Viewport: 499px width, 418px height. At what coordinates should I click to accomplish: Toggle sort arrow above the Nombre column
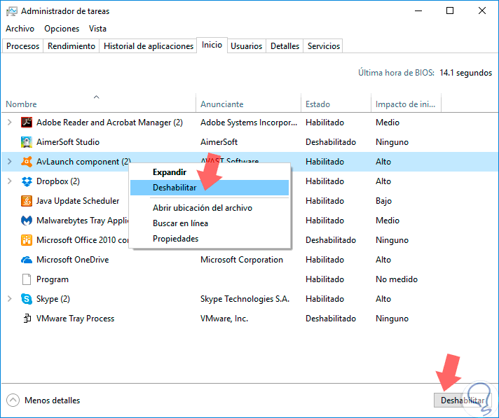pos(97,97)
